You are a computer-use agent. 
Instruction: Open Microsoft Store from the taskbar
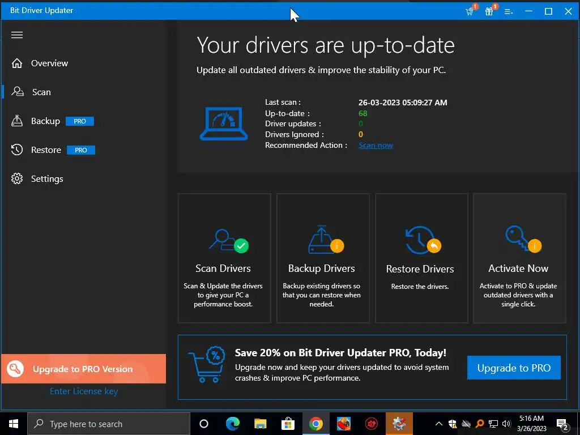click(288, 424)
